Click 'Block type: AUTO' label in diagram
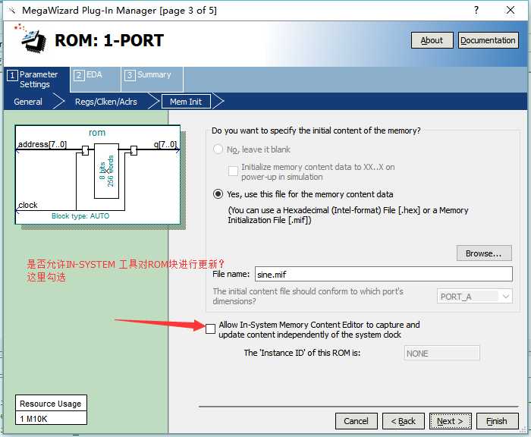531x437 pixels. pos(80,215)
